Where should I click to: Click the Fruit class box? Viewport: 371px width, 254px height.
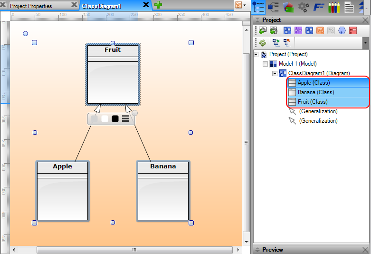coord(113,74)
